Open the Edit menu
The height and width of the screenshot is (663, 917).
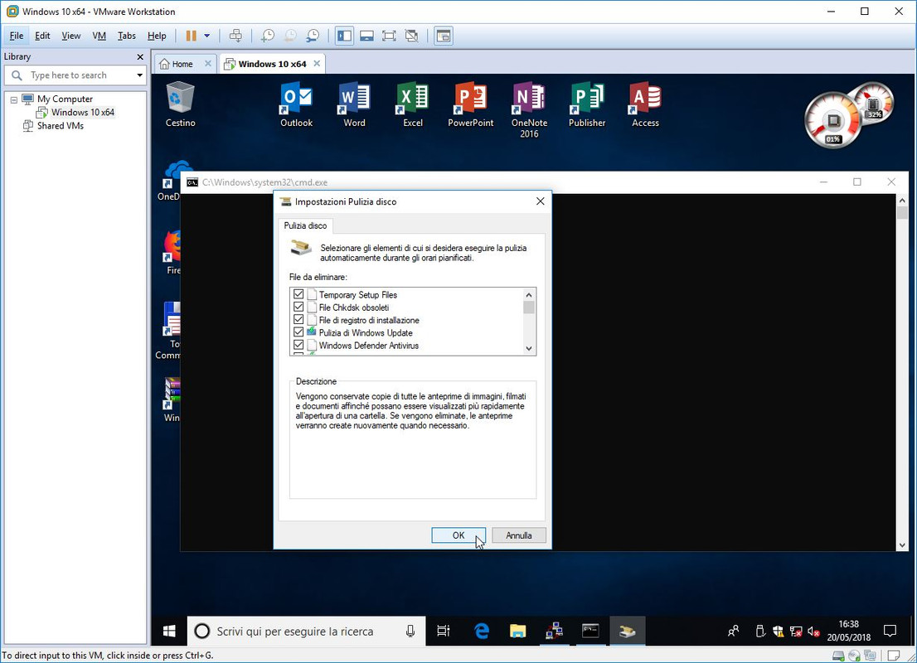tap(42, 36)
